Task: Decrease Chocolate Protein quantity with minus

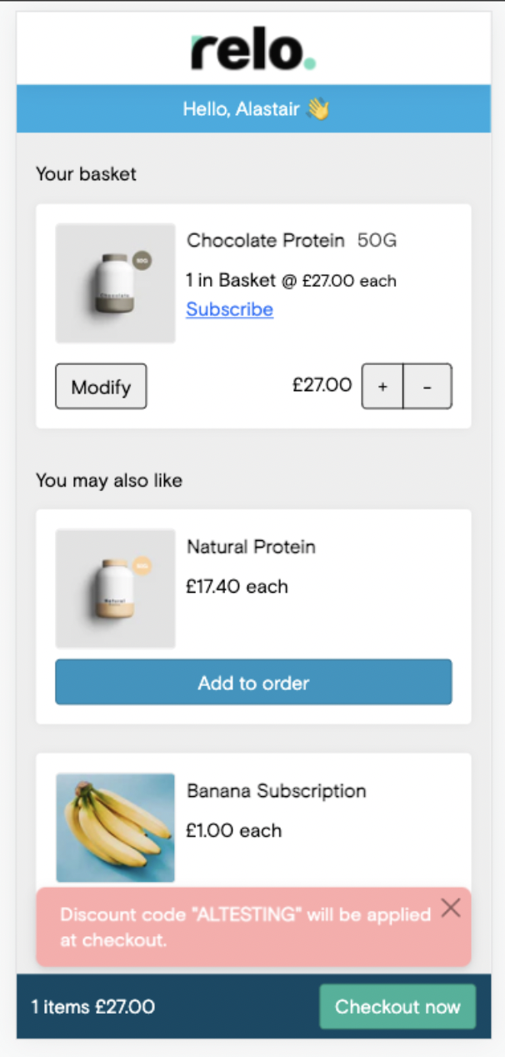Action: pos(427,387)
